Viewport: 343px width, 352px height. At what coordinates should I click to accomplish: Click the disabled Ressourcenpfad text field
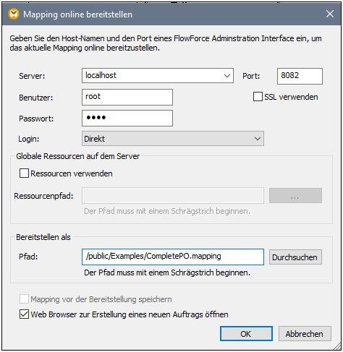pos(173,195)
